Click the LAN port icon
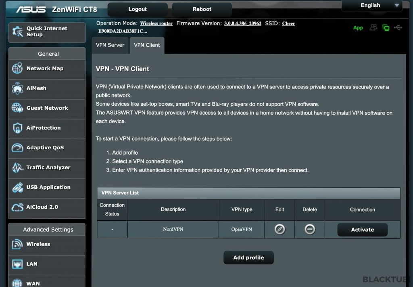Screen dimensions: 413x287 click(x=17, y=264)
